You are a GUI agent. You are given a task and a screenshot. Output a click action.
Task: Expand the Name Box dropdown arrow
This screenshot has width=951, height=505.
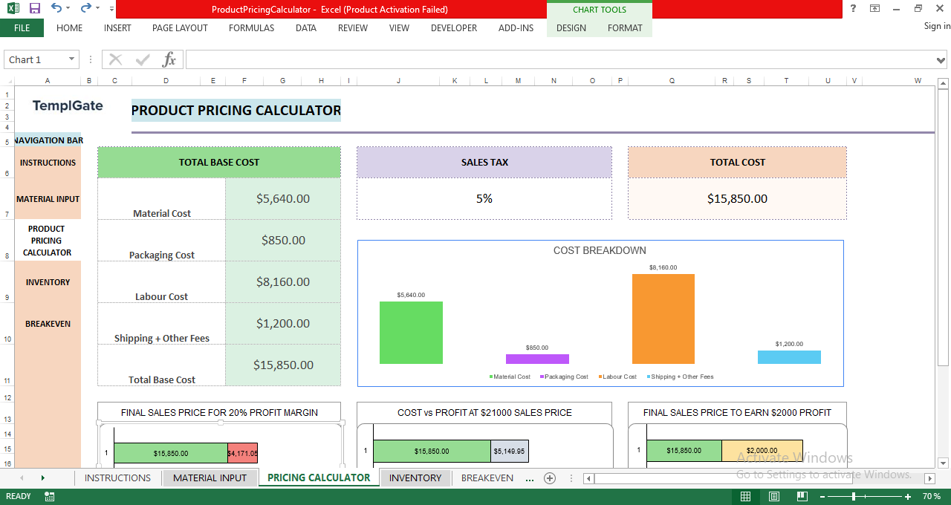click(72, 59)
